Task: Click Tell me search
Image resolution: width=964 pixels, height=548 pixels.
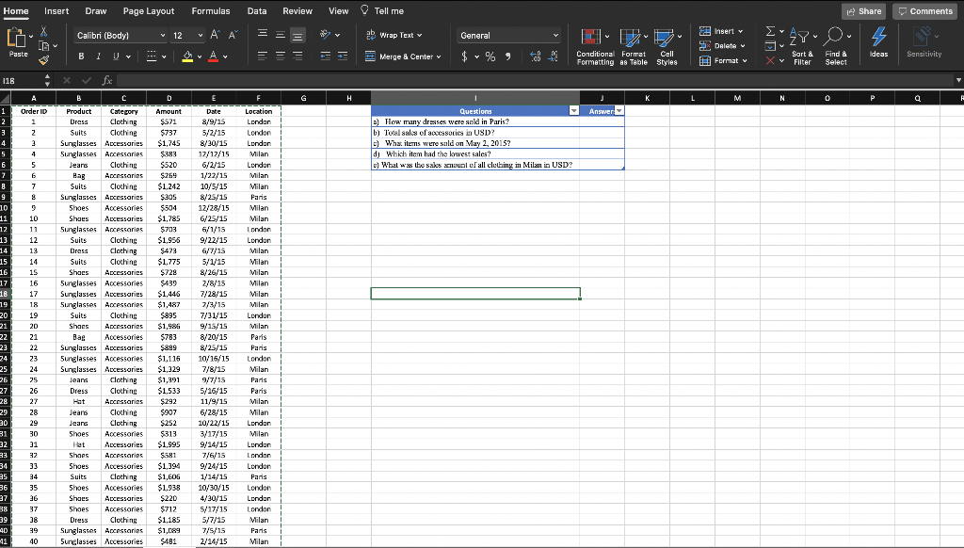Action: pyautogui.click(x=382, y=10)
